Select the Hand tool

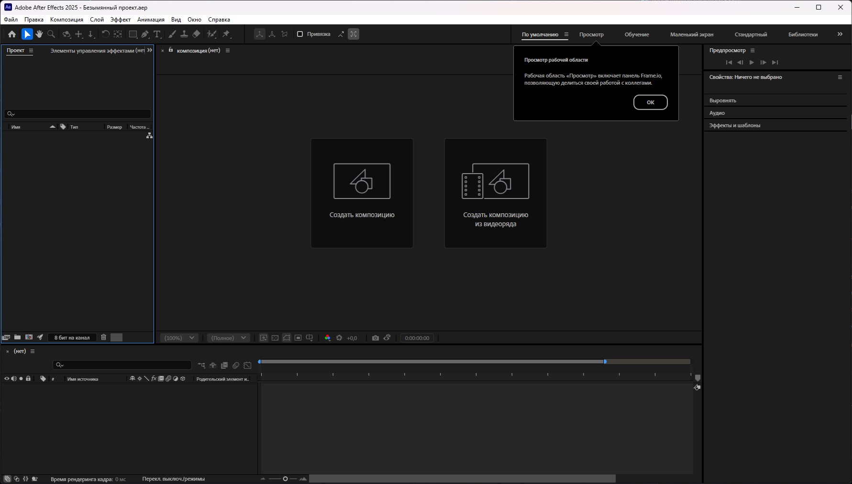pyautogui.click(x=39, y=34)
